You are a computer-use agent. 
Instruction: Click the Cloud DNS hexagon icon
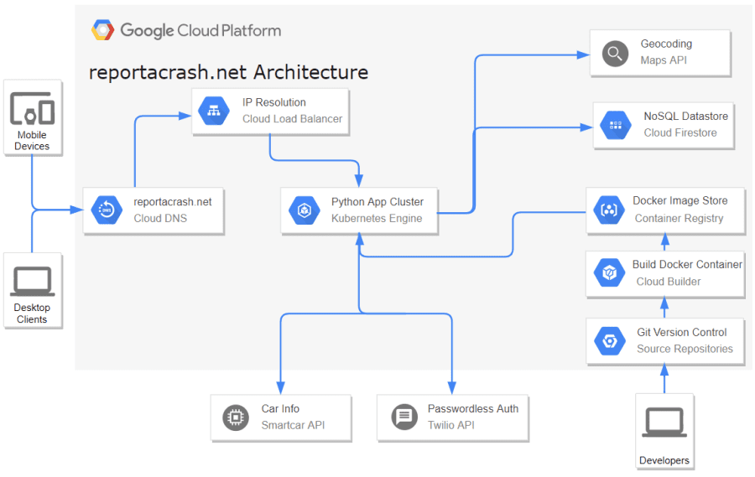coord(107,210)
